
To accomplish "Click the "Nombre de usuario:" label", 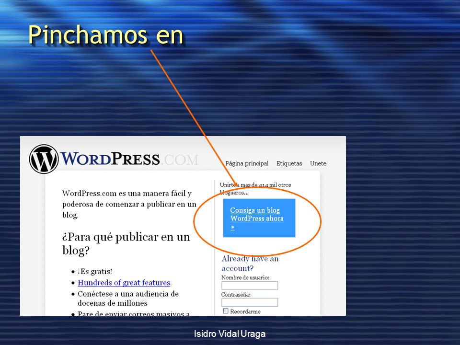I will coord(245,277).
